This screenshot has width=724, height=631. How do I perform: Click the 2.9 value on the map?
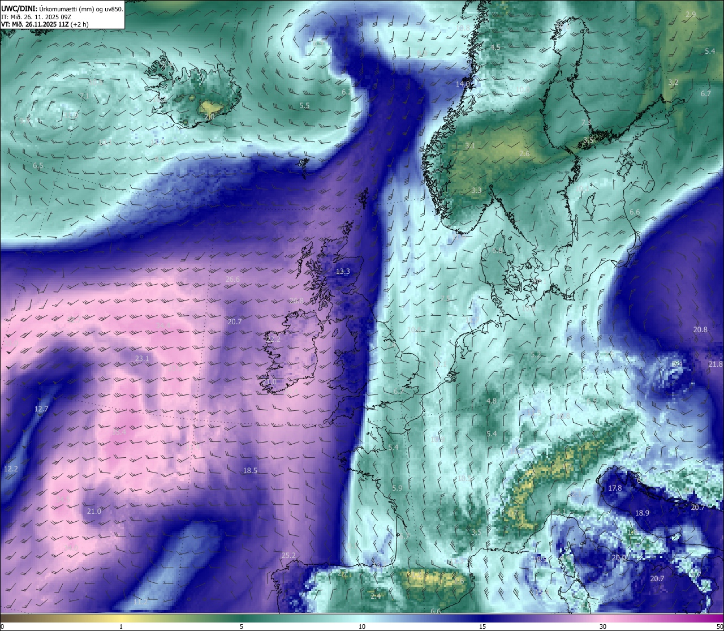pos(691,14)
